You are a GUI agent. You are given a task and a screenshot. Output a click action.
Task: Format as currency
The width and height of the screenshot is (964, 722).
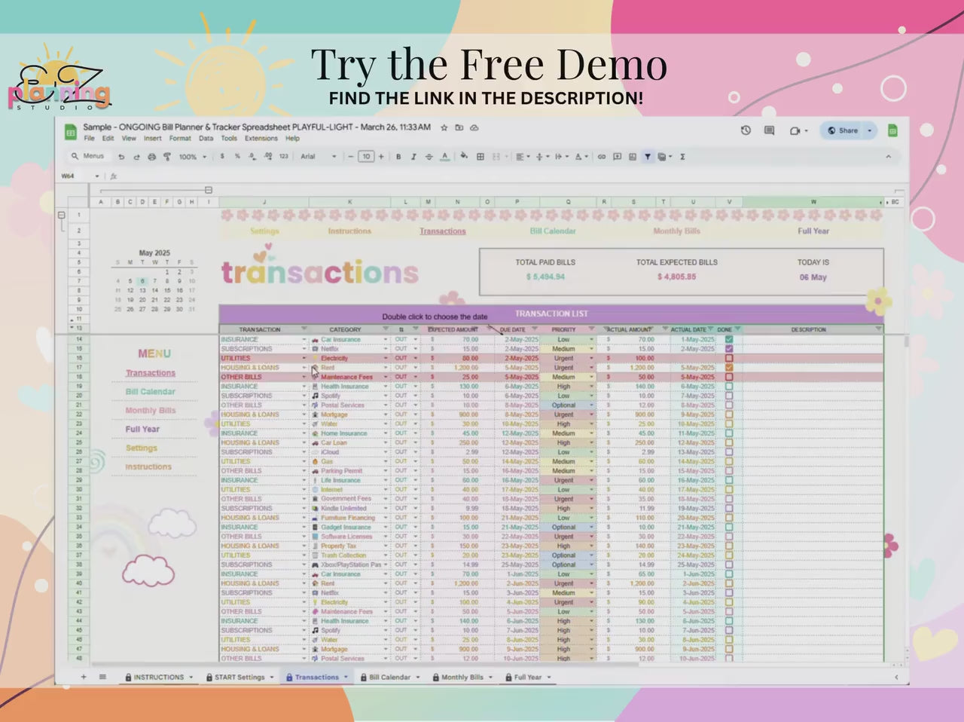tap(222, 157)
